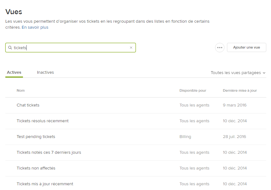Select the Actives tab

point(14,72)
